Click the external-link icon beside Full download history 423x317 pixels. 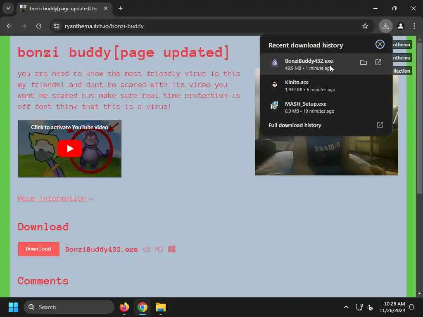click(x=380, y=125)
